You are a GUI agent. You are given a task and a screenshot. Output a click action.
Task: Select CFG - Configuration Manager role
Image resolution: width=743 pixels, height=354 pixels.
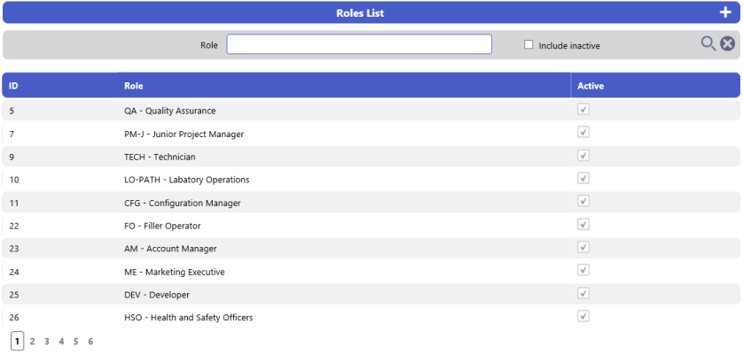click(x=183, y=203)
